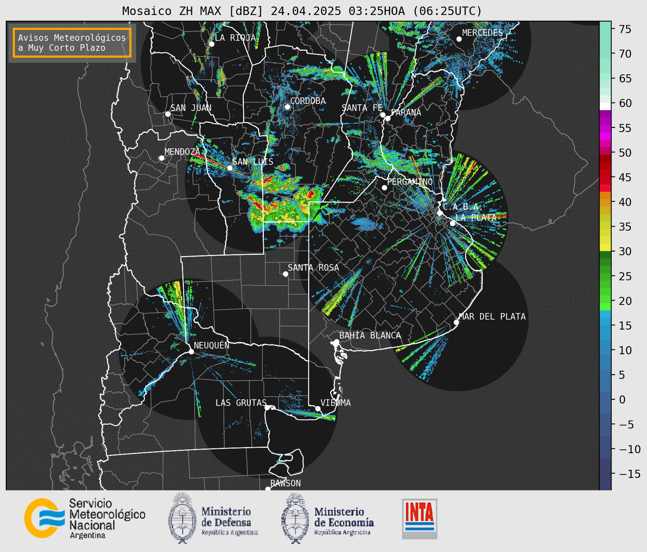Screen dimensions: 647x552
Task: Select the white 60 dBZ color band
Action: (x=605, y=106)
